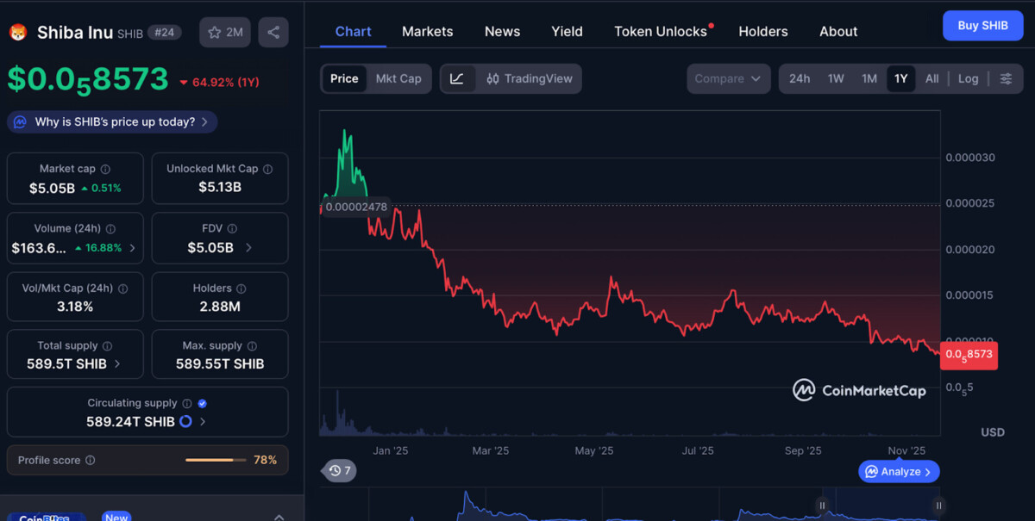Open the Compare dropdown
This screenshot has height=521, width=1035.
728,78
